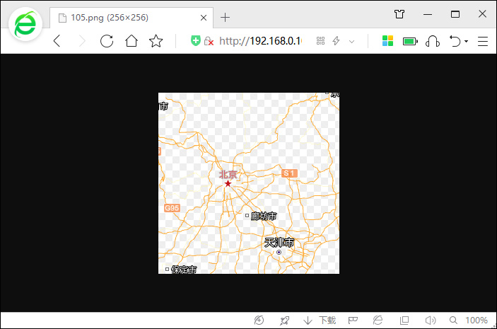The height and width of the screenshot is (329, 497).
Task: Click the zoom magnifier icon
Action: (453, 321)
